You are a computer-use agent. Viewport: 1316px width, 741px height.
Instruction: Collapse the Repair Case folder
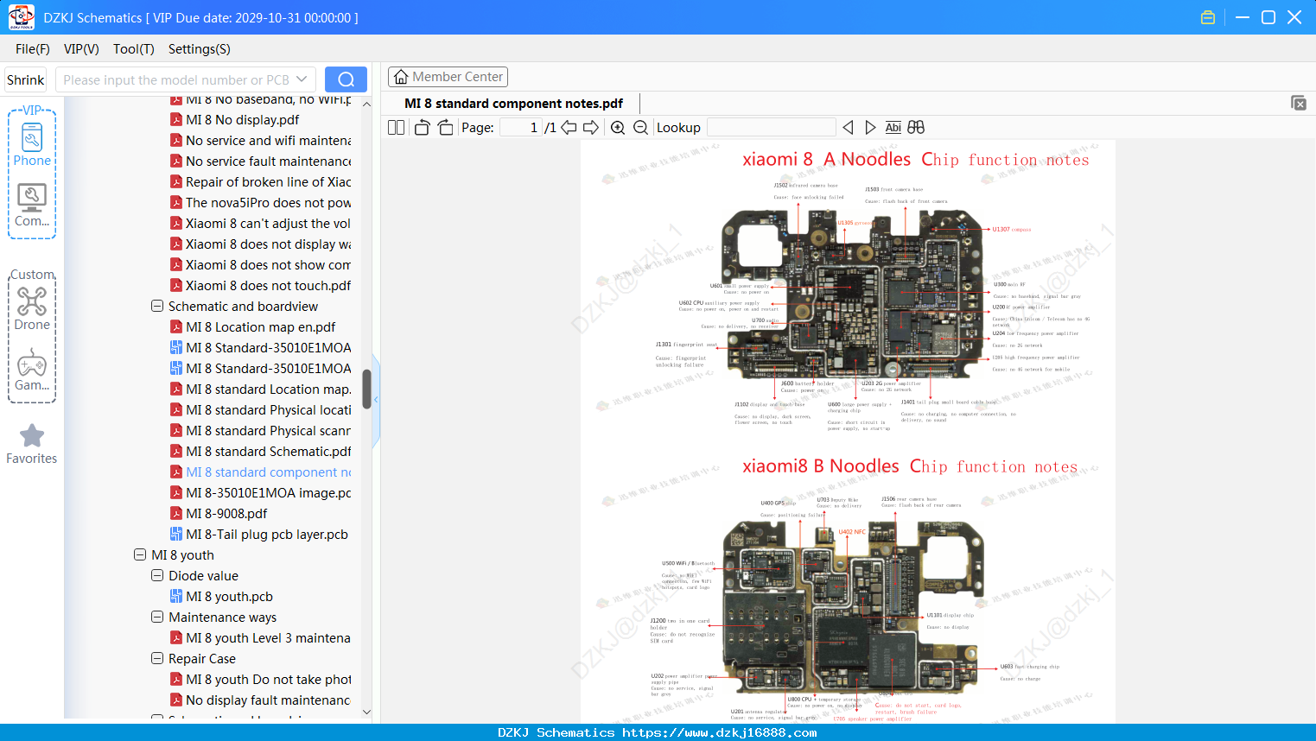coord(157,658)
